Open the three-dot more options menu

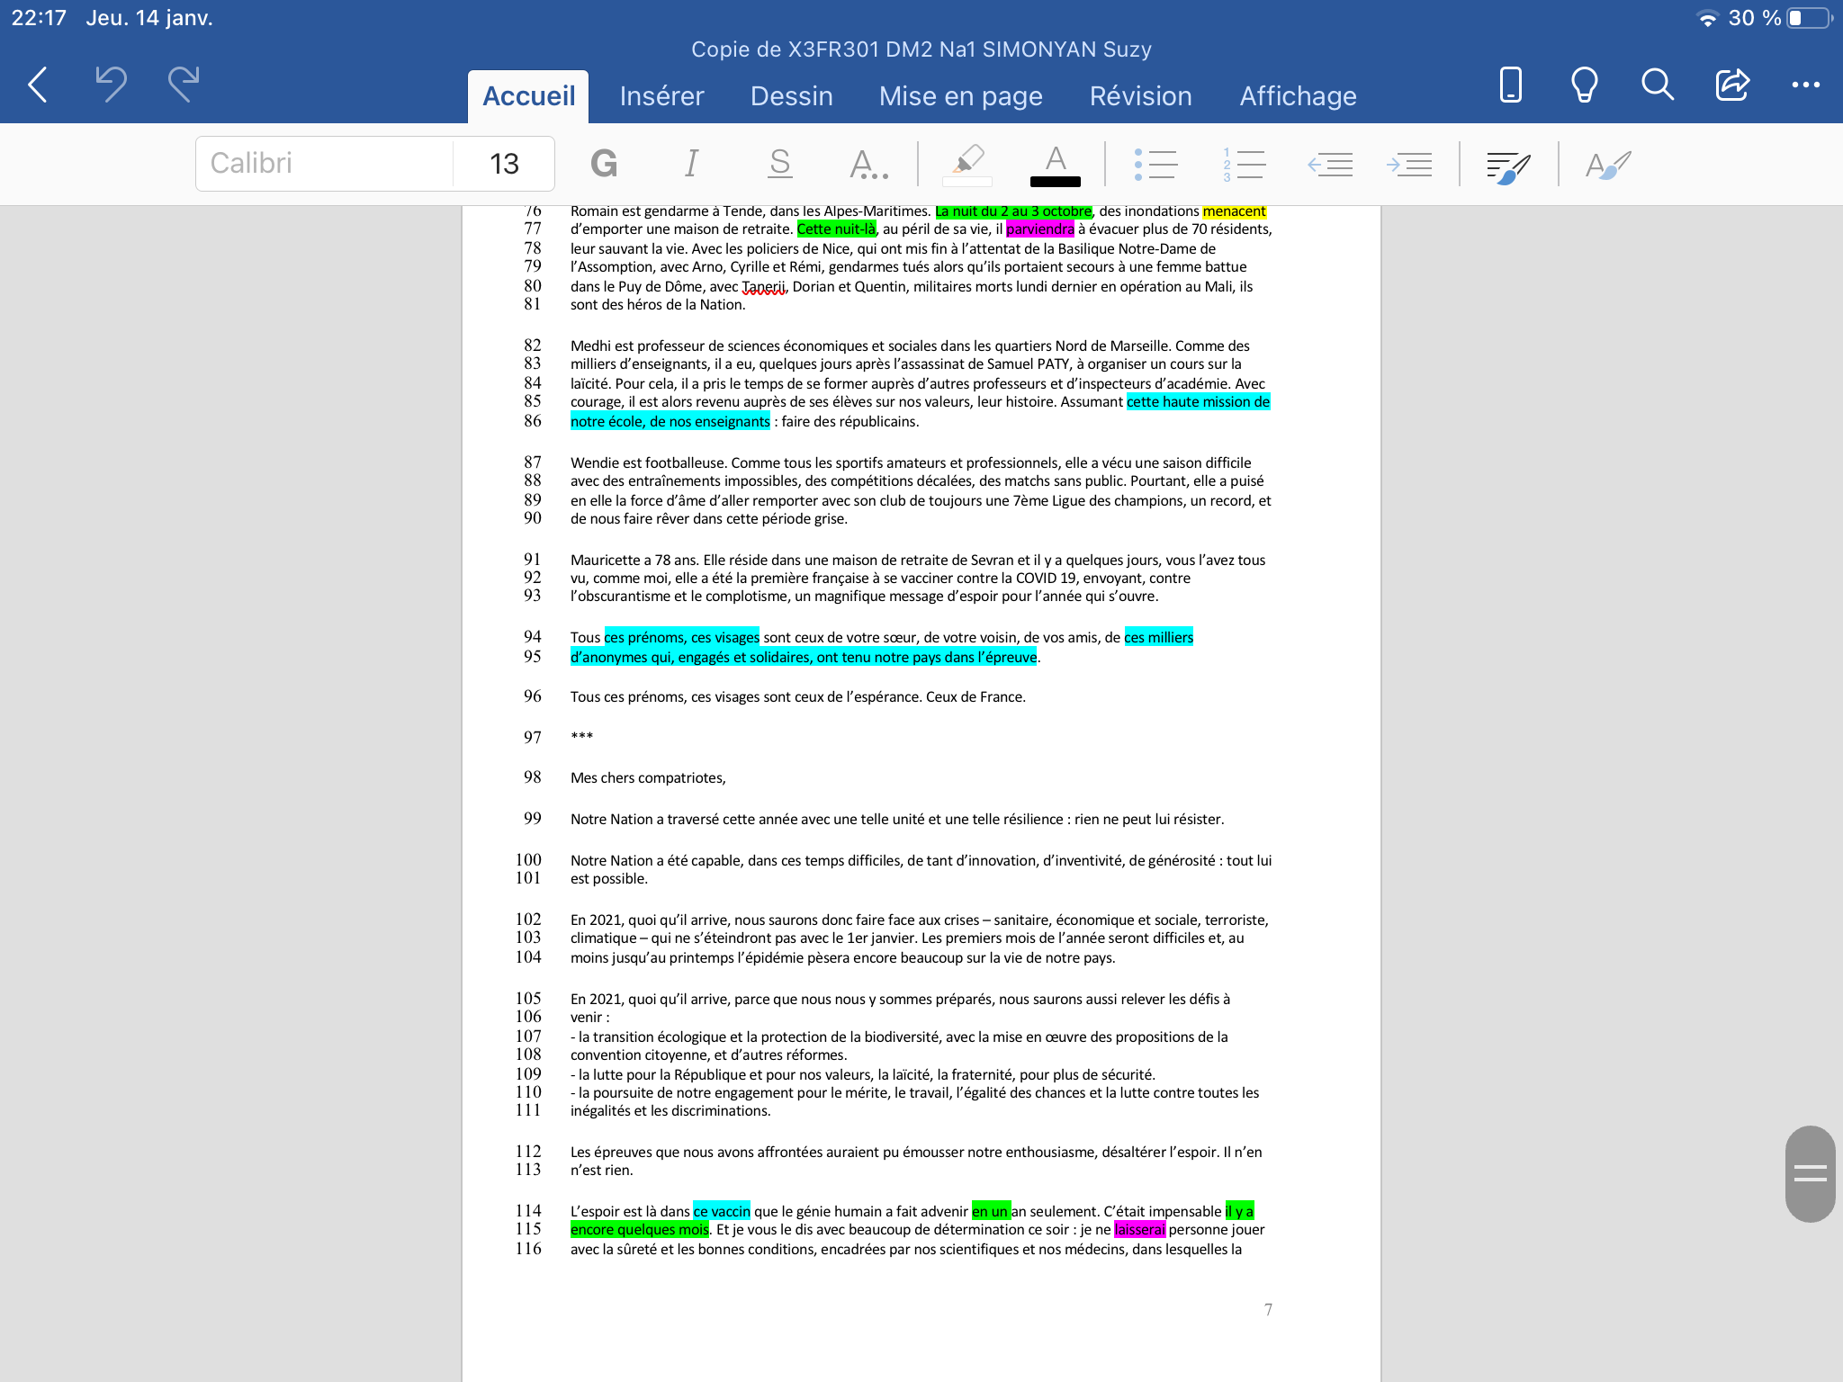click(1805, 85)
